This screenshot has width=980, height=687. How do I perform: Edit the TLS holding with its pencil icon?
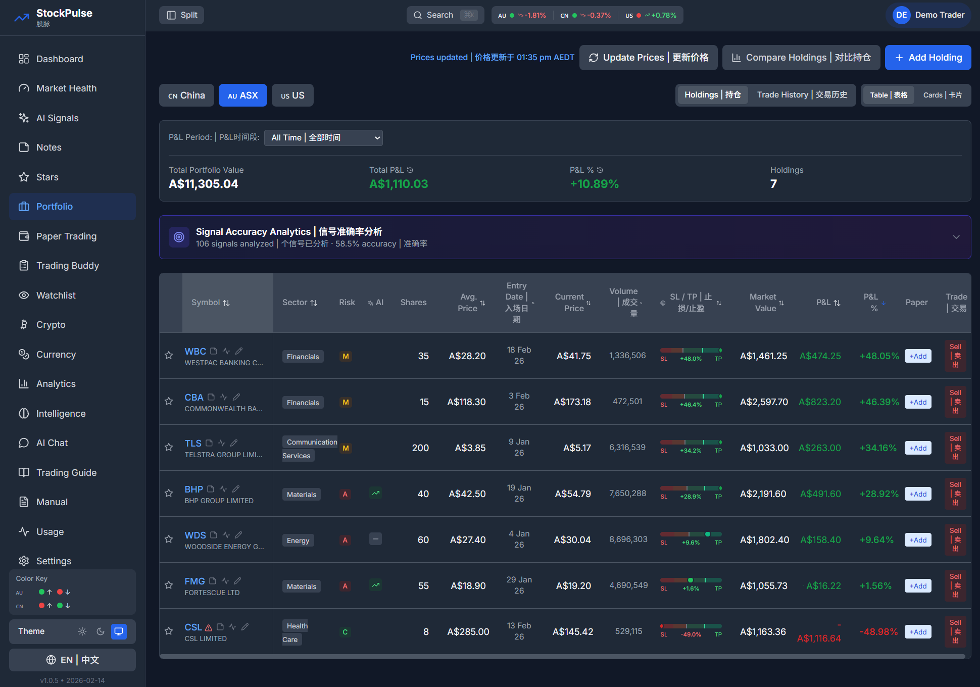[233, 443]
